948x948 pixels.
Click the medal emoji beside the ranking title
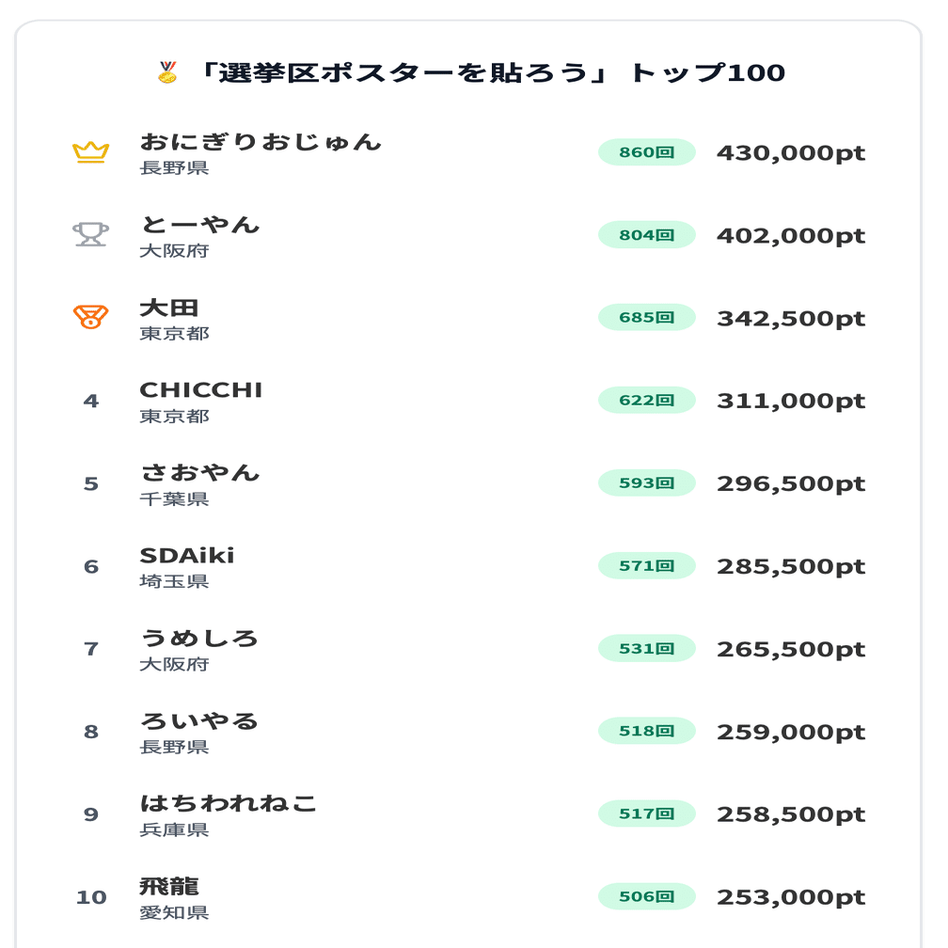point(167,72)
